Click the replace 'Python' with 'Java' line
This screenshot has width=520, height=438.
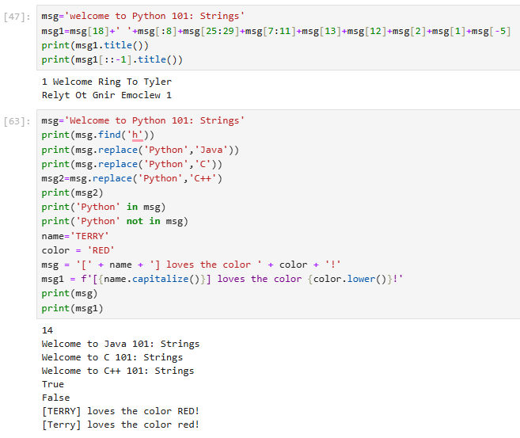tap(140, 150)
